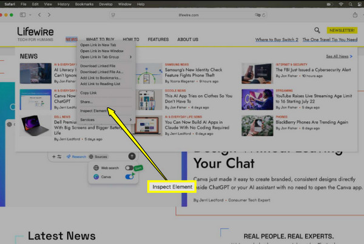Click the lifewire.com address bar

click(x=181, y=14)
